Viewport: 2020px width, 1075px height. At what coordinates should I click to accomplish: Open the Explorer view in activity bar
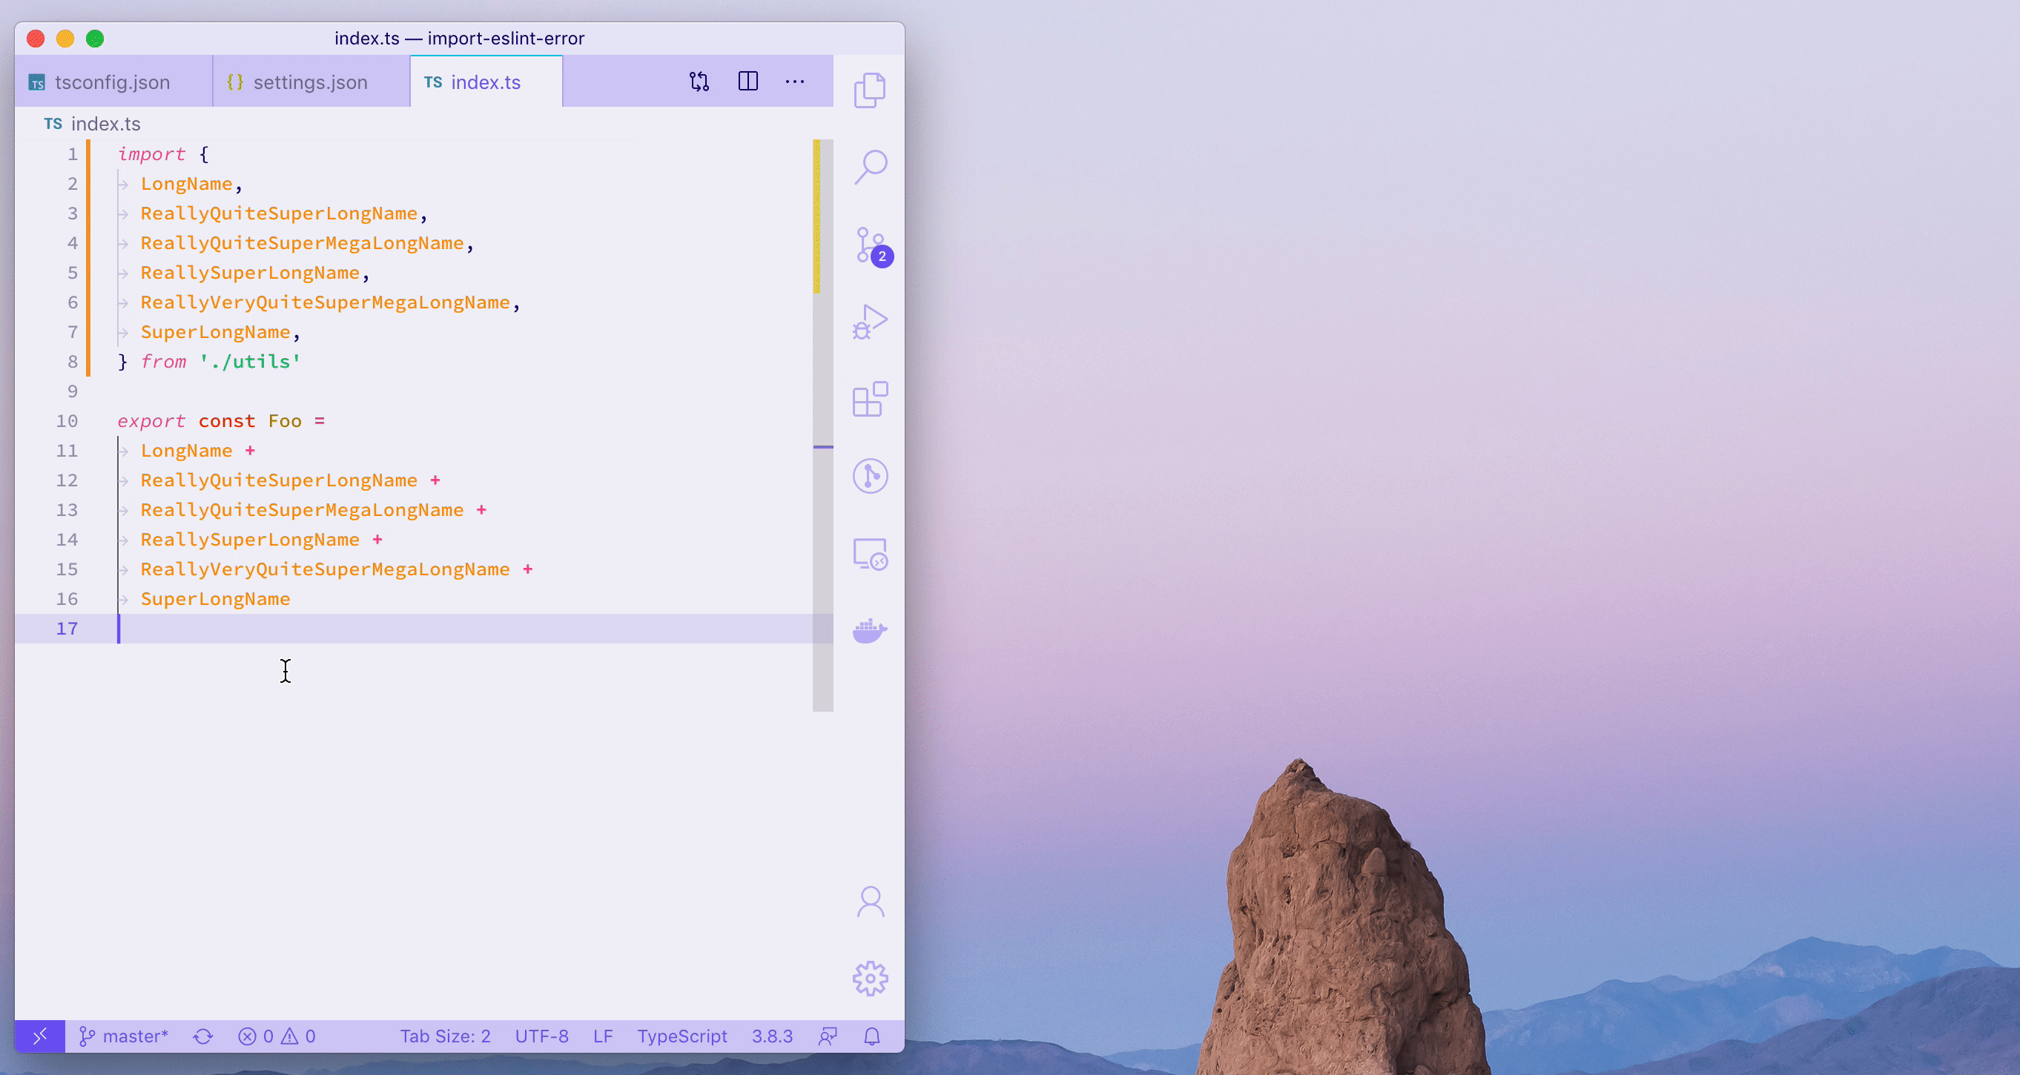(870, 90)
